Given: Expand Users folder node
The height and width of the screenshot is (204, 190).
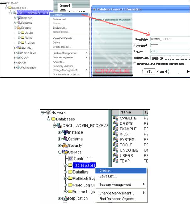Looking at the screenshot, I should (x=19, y=32).
